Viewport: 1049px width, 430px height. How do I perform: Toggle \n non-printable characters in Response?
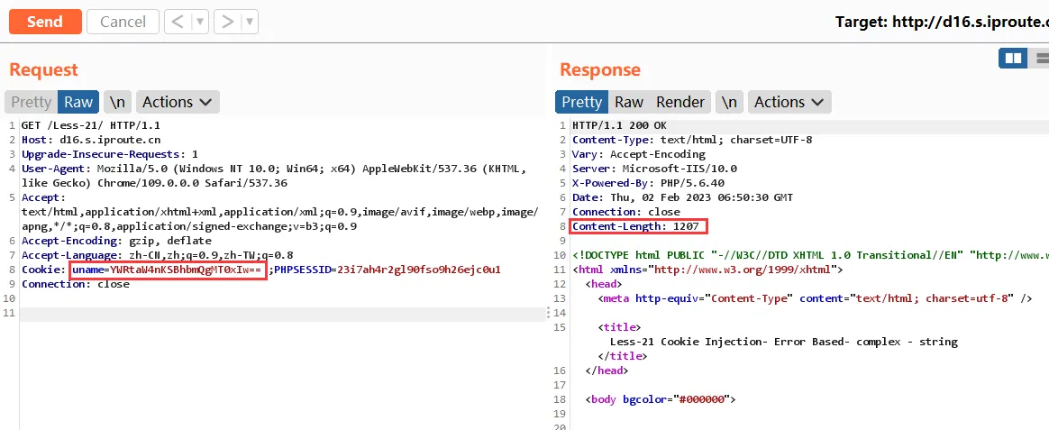(730, 102)
